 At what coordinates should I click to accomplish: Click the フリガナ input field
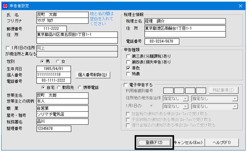coord(62,21)
